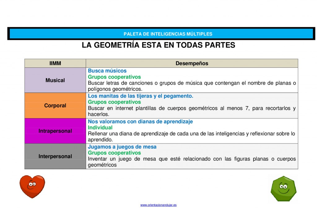The image size is (317, 224).
Task: Click the 'Busca músicos' heading
Action: click(107, 71)
